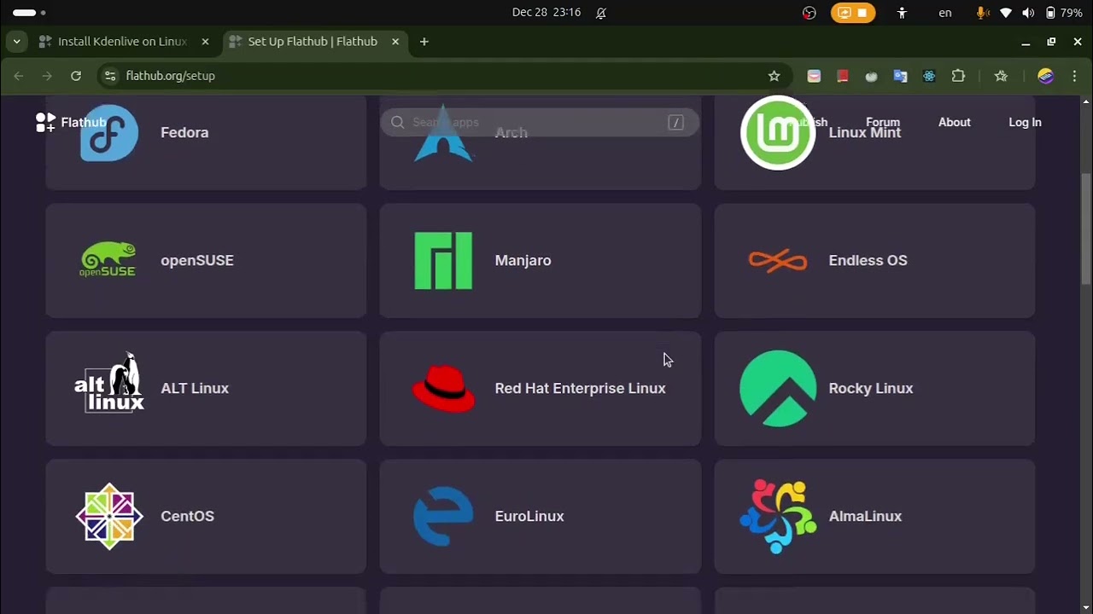Click the ALT Linux distribution name

tap(195, 388)
